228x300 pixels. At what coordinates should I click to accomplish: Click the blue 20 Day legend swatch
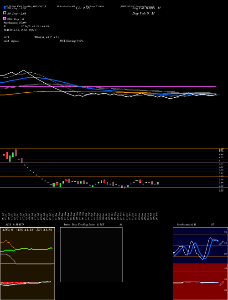[x=5, y=8]
